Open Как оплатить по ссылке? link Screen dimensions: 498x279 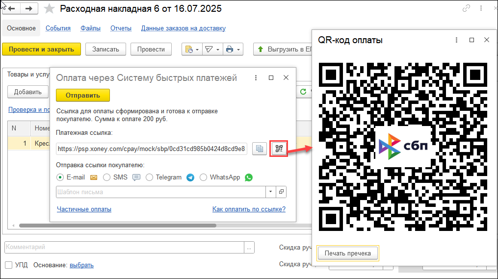(x=249, y=209)
